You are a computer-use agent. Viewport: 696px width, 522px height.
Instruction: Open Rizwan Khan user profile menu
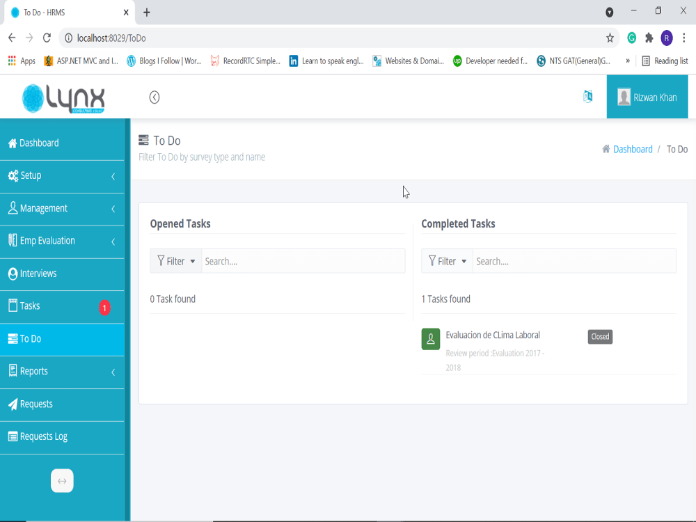tap(647, 97)
